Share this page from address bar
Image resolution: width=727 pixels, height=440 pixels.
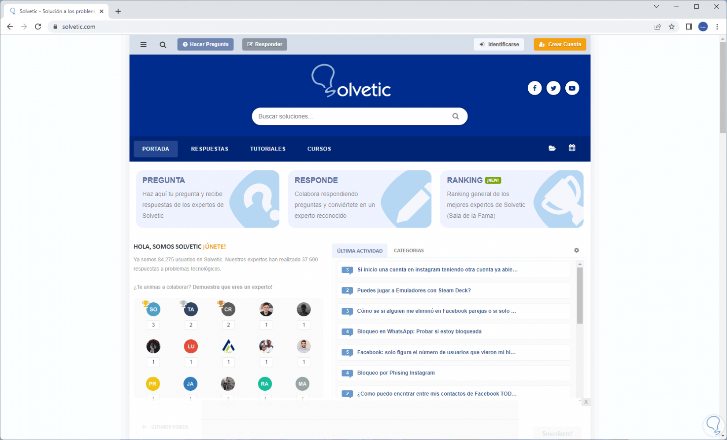657,26
